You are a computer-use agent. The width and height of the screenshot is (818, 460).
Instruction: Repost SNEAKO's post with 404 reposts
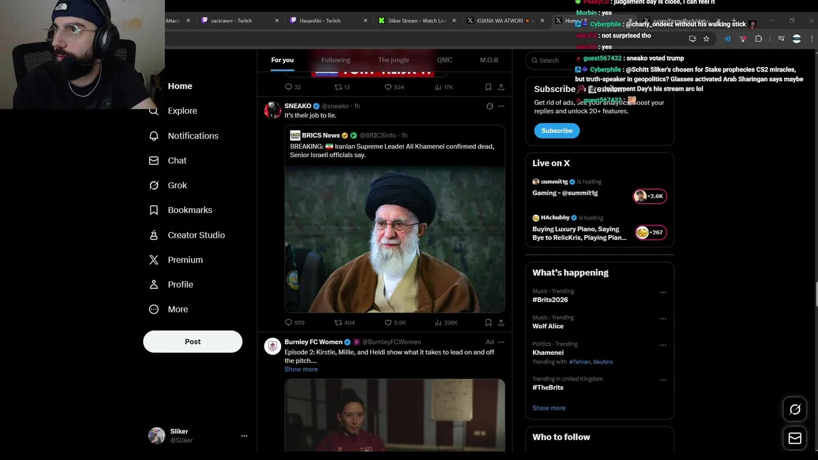click(344, 323)
